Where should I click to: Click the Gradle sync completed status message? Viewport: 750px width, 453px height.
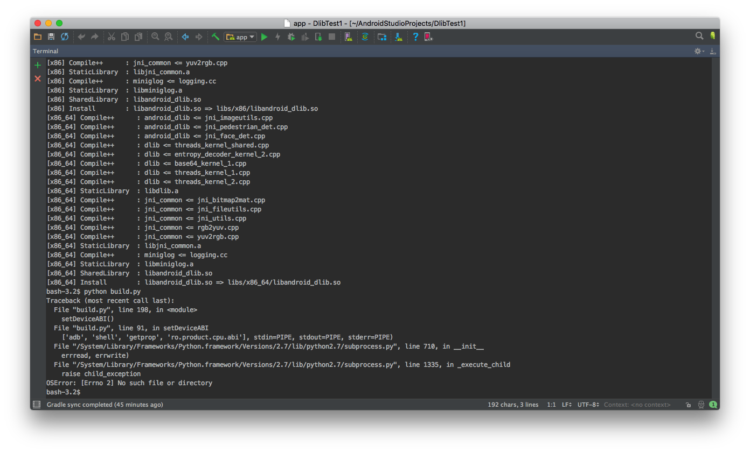click(x=105, y=405)
